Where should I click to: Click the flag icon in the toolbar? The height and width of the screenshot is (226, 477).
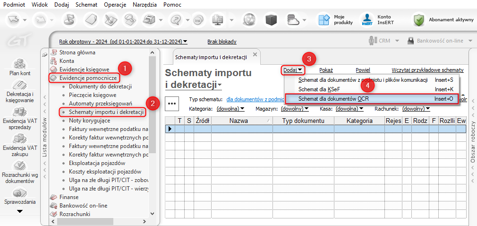(x=69, y=20)
